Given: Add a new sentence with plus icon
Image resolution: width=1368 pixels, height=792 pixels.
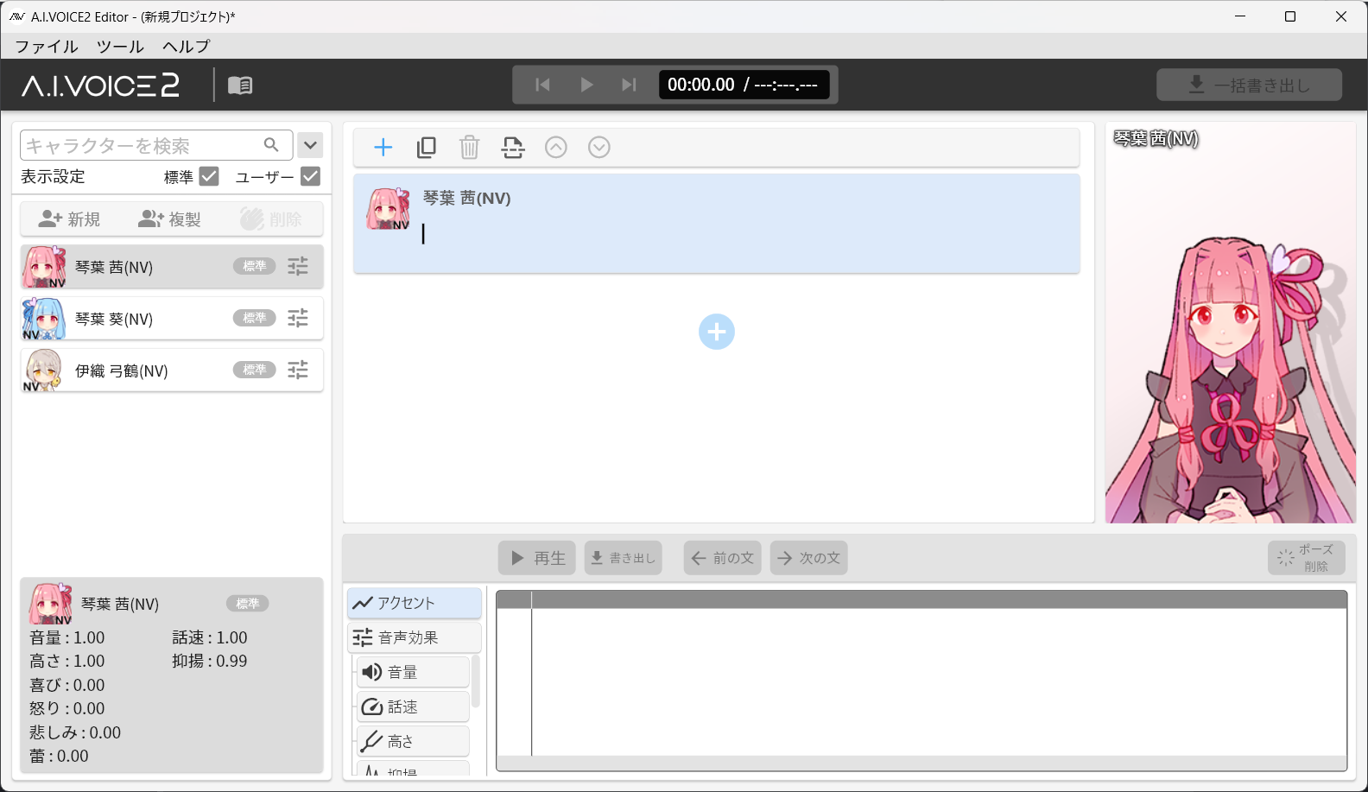Looking at the screenshot, I should (x=383, y=148).
